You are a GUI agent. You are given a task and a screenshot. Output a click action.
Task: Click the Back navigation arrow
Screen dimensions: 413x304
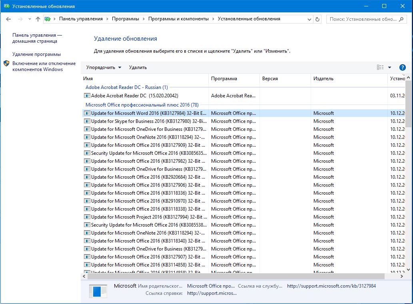pos(9,19)
